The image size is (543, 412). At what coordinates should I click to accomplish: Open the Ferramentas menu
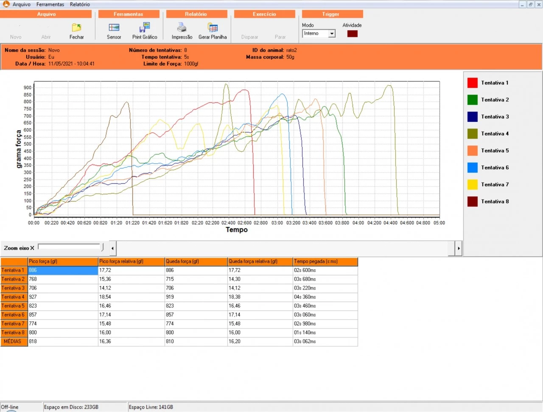pyautogui.click(x=50, y=4)
